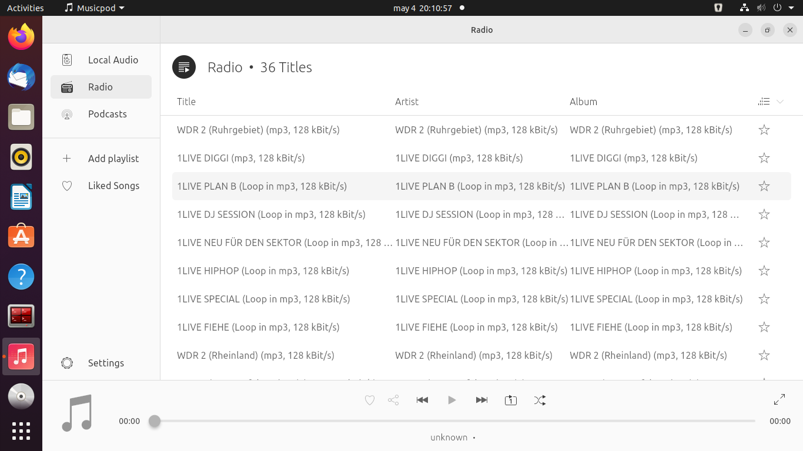Select WDR 2 (Rheinland) title

[256, 355]
